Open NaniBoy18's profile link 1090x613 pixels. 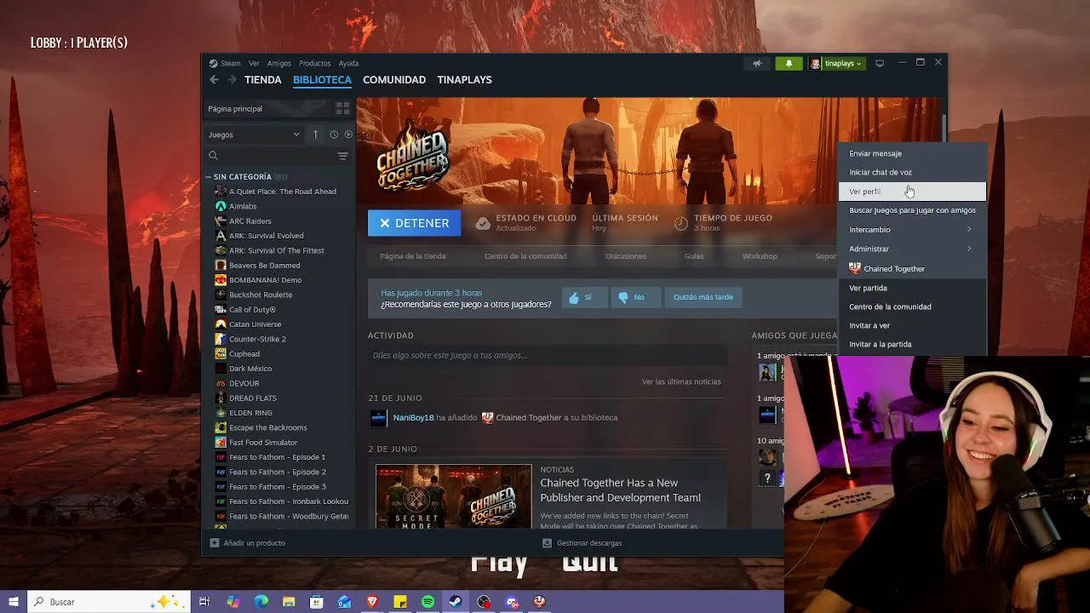point(414,418)
